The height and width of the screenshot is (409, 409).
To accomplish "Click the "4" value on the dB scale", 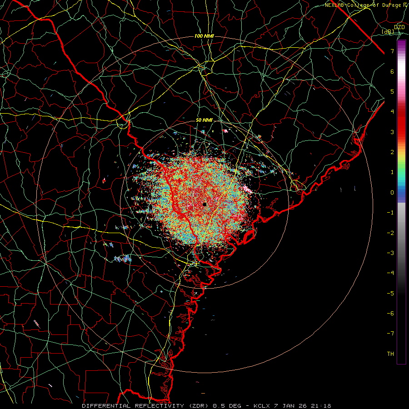I will coord(392,112).
